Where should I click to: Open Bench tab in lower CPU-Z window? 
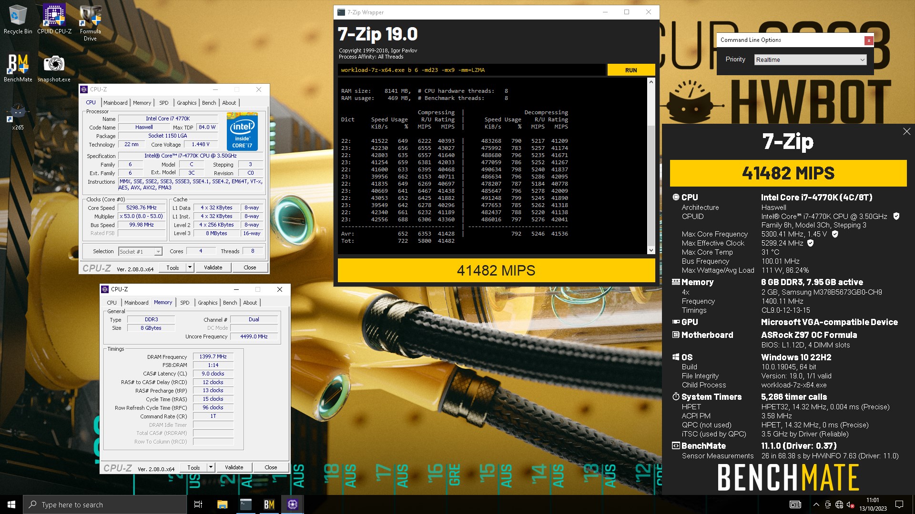coord(230,303)
